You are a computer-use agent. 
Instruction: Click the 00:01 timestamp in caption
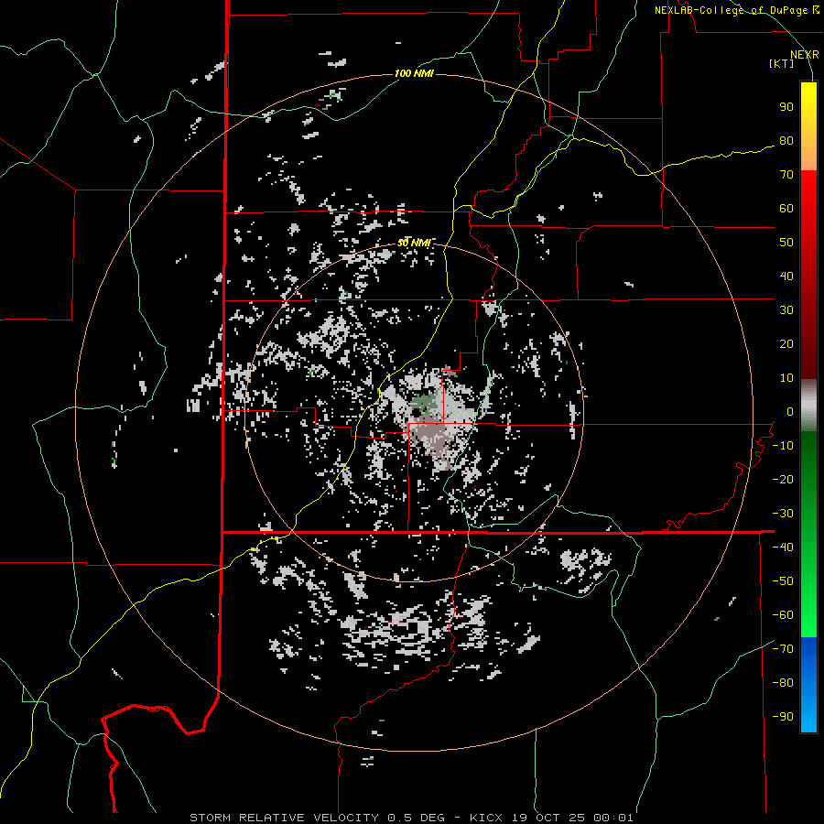click(613, 818)
